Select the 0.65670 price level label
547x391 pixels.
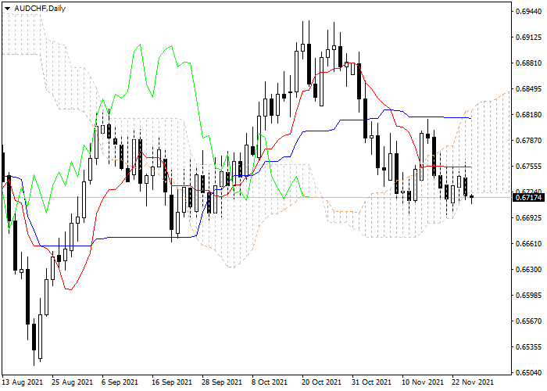[x=529, y=321]
